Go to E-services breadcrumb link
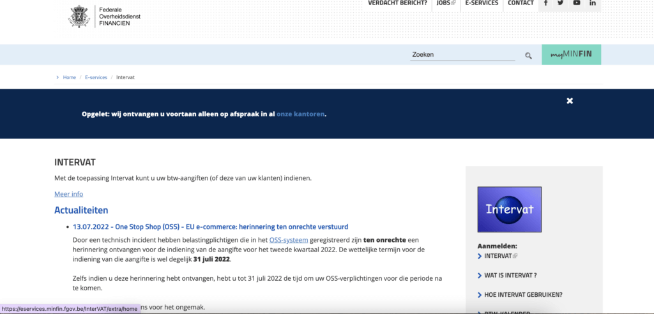Image resolution: width=654 pixels, height=314 pixels. [96, 78]
